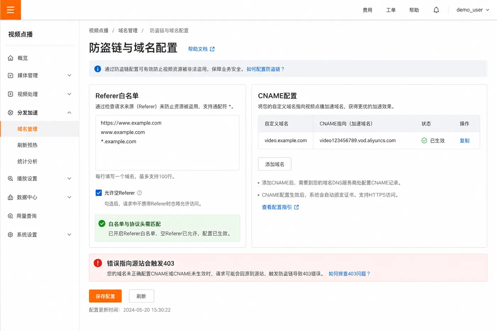The height and width of the screenshot is (331, 497).
Task: Click inside the Referer whitelist text area
Action: 167,143
